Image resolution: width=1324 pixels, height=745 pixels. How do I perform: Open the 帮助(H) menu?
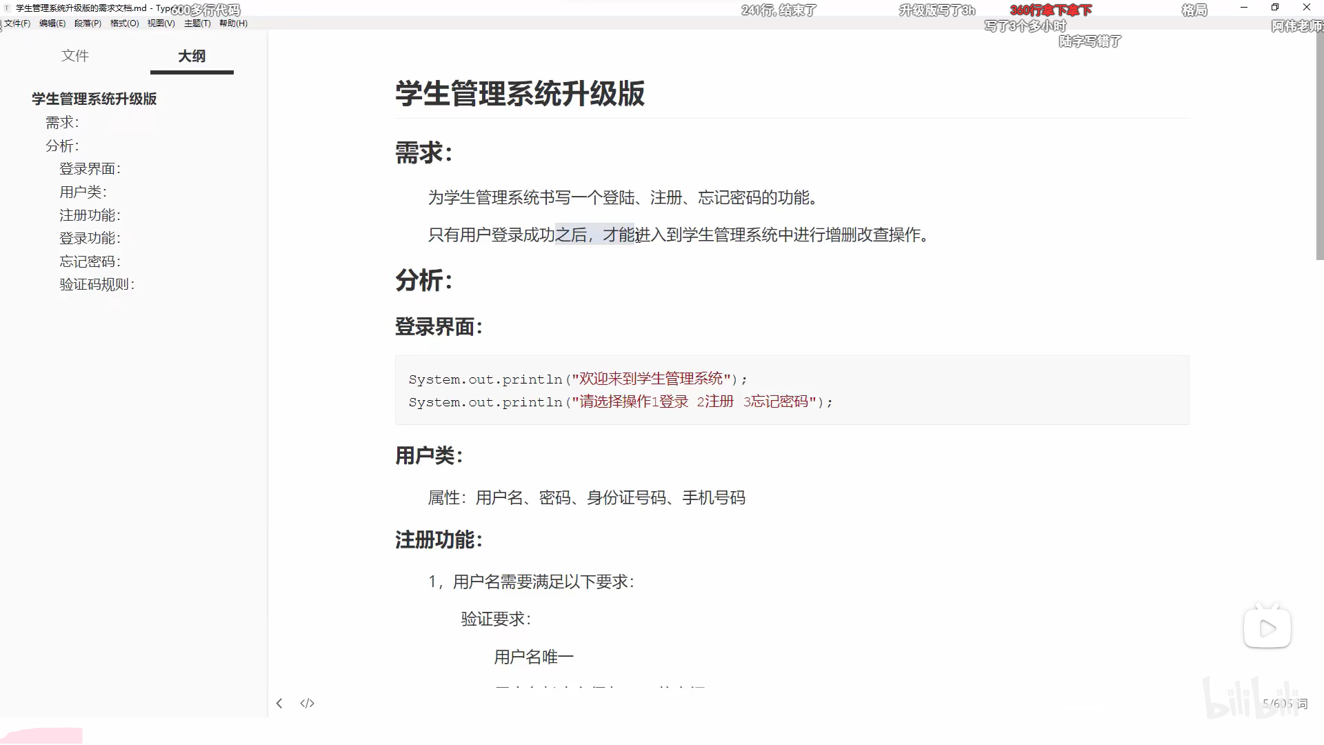(x=233, y=23)
